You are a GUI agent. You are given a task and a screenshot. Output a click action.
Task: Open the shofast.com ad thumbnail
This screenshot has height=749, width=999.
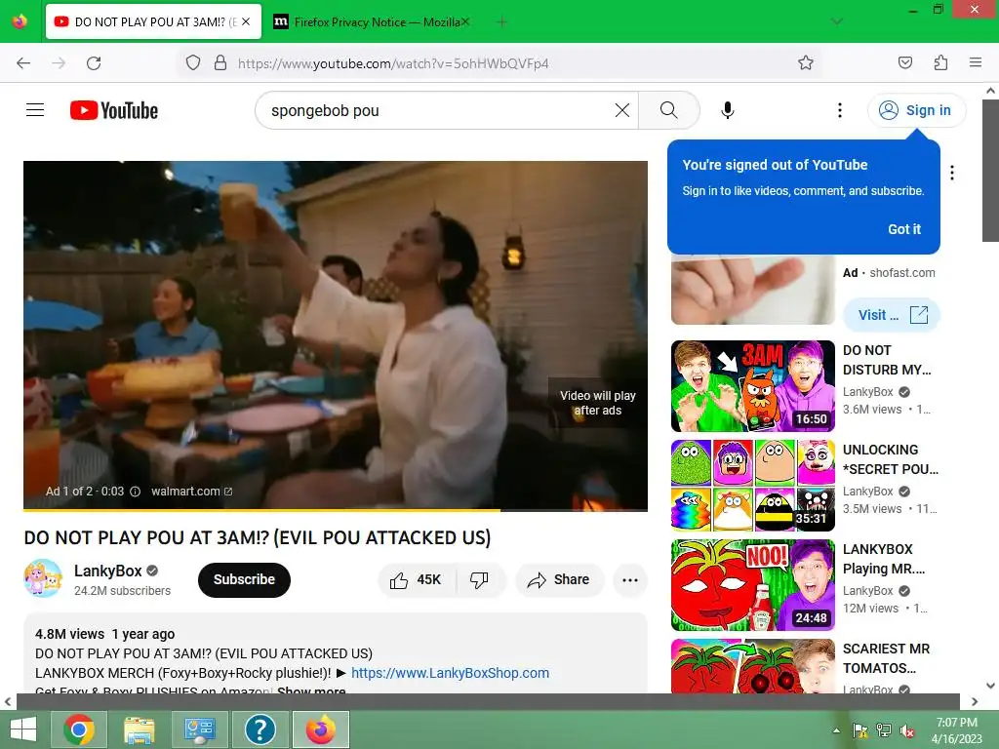[x=752, y=290]
